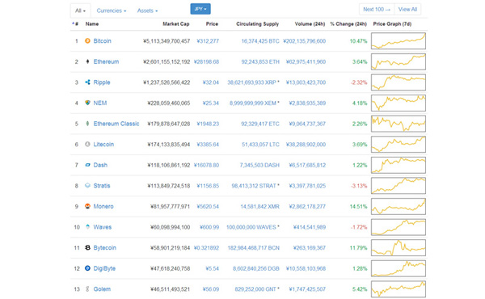Click Bytecoin's 7d price graph
This screenshot has width=485, height=299.
point(399,247)
